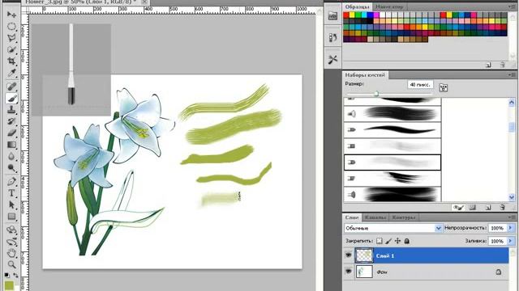Open the fill slider arrow
This screenshot has width=519, height=291.
510,241
